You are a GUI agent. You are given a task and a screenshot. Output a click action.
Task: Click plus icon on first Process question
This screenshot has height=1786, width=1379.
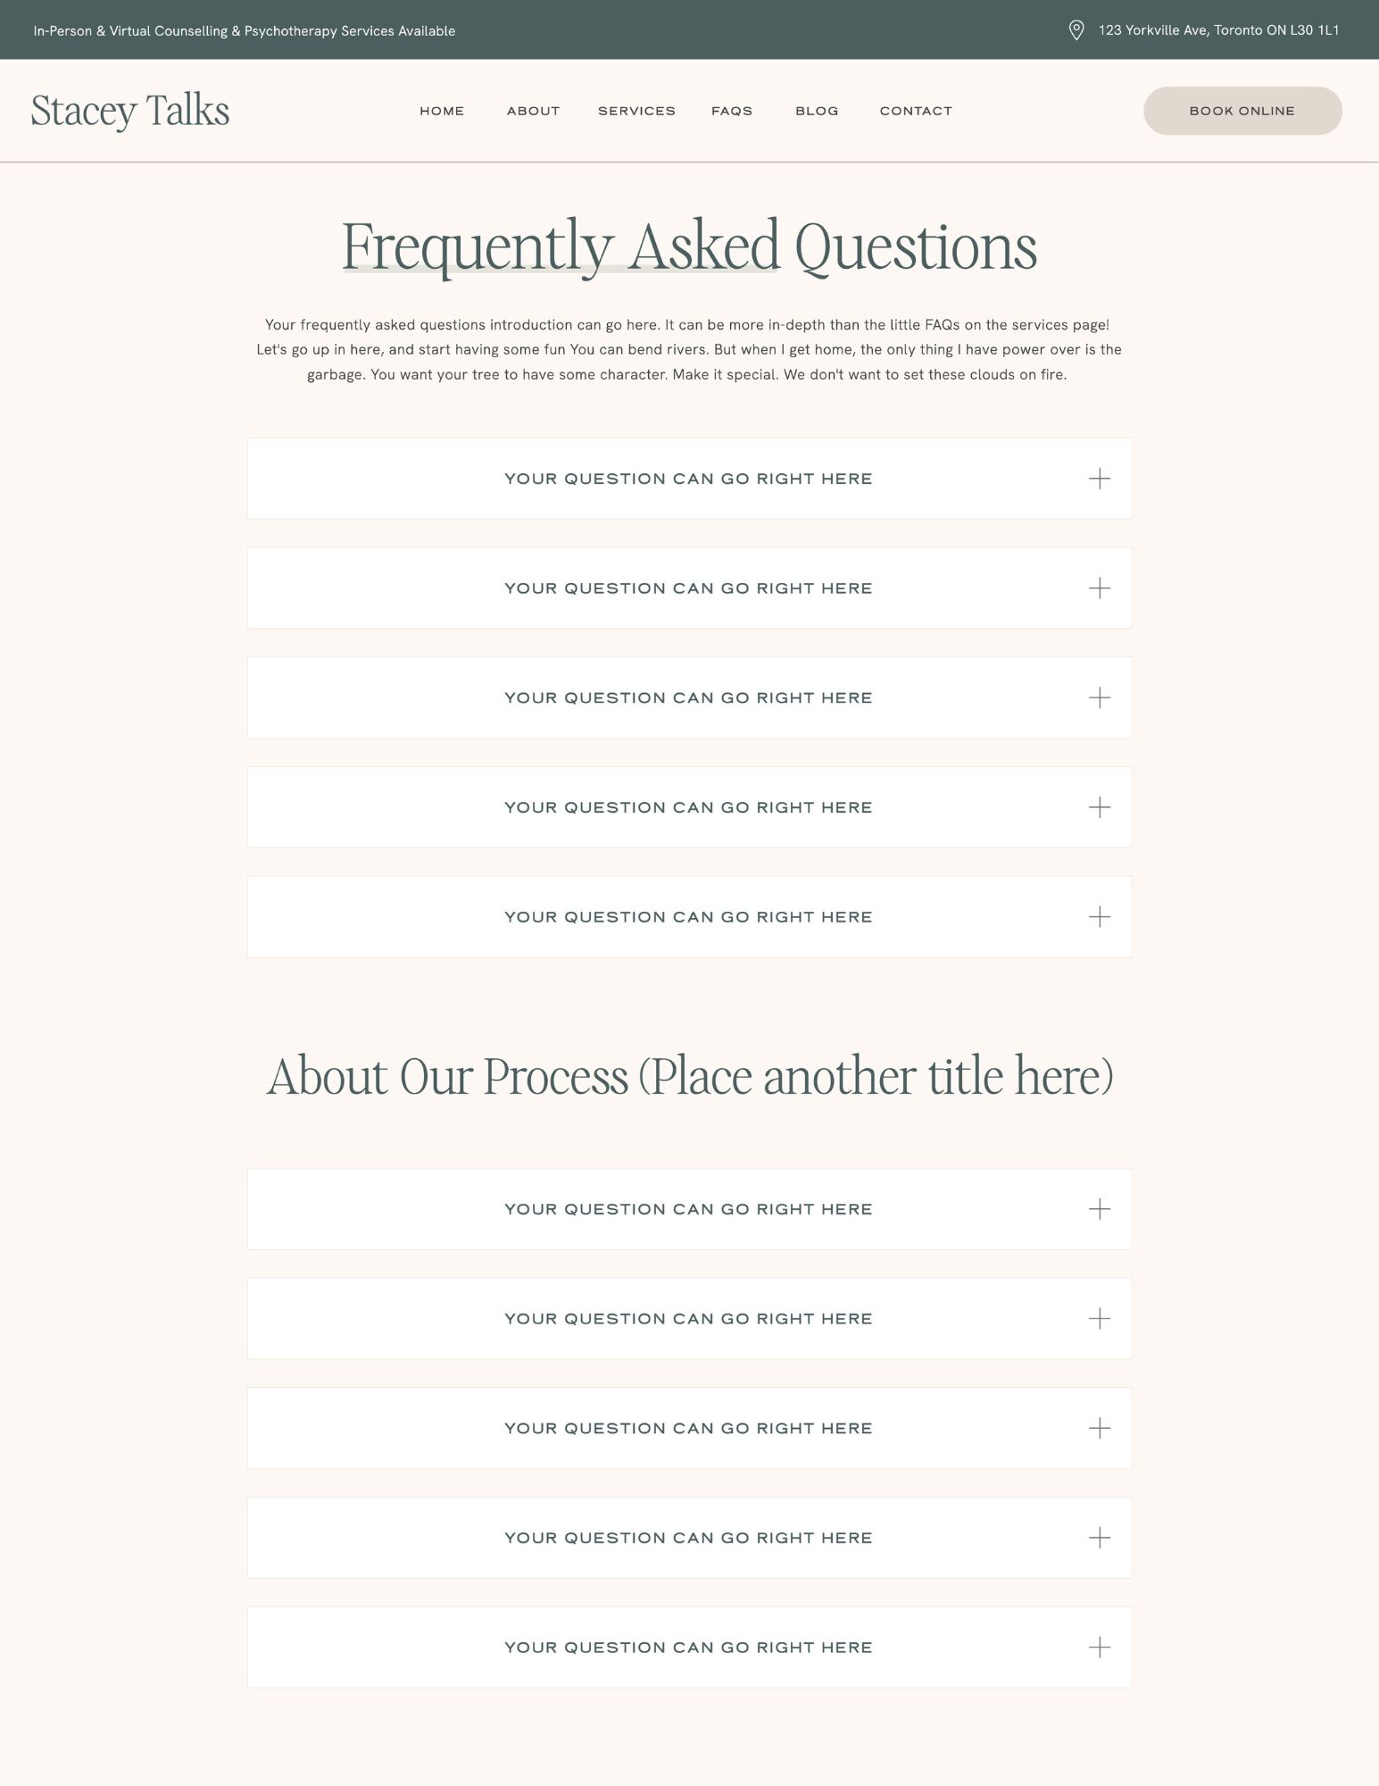[x=1099, y=1209]
